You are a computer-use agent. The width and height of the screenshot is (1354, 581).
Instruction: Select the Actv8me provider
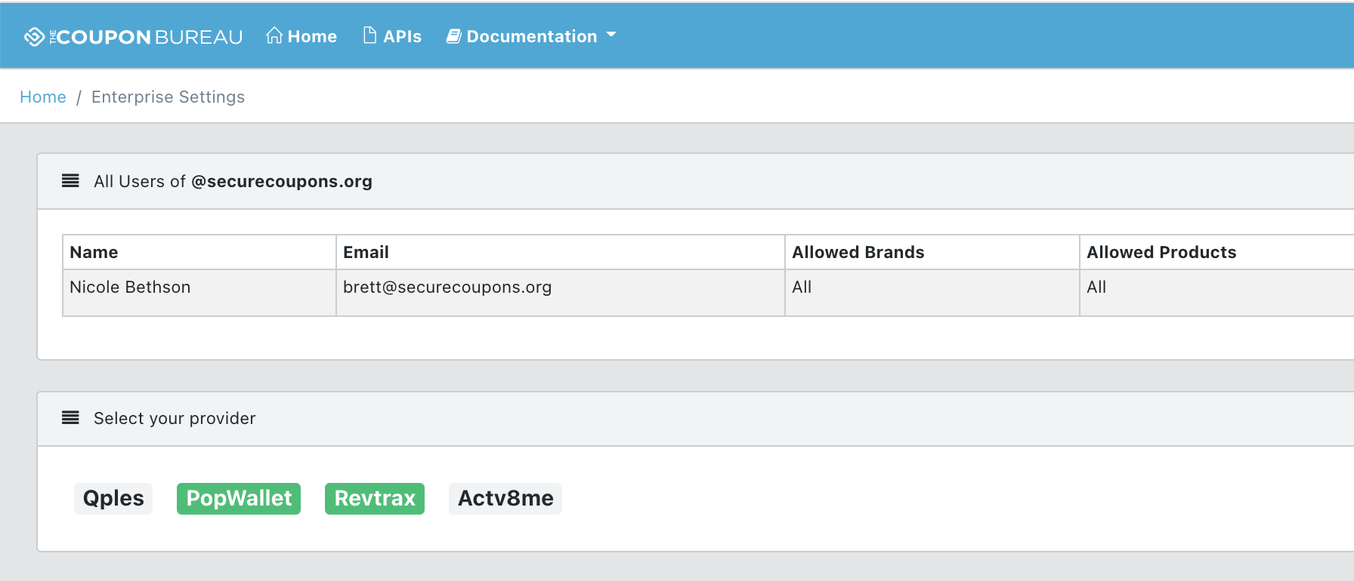tap(505, 499)
